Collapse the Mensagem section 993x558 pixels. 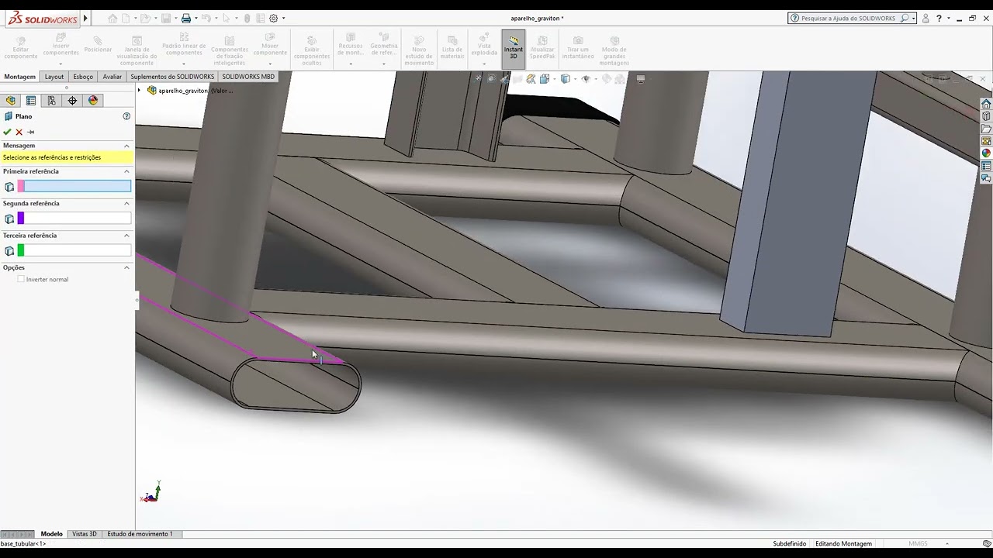pyautogui.click(x=126, y=146)
